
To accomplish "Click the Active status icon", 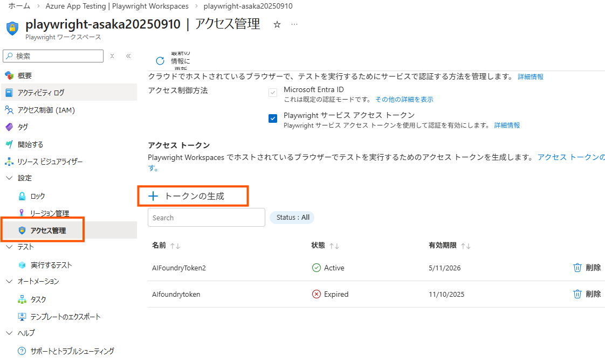I will click(x=317, y=268).
